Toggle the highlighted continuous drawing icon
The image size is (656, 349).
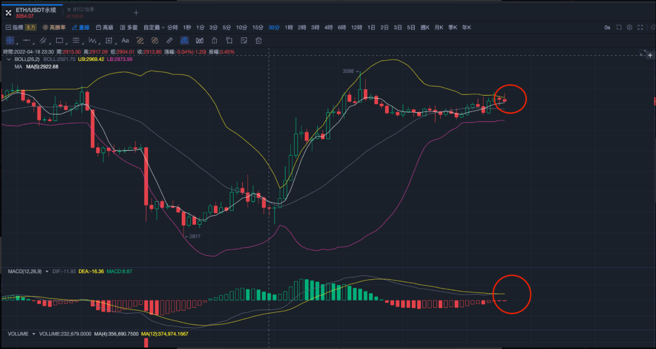[185, 40]
